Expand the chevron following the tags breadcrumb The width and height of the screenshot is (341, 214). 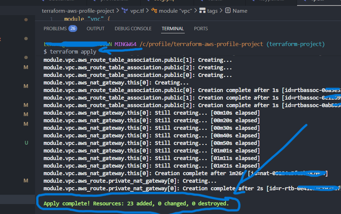222,11
